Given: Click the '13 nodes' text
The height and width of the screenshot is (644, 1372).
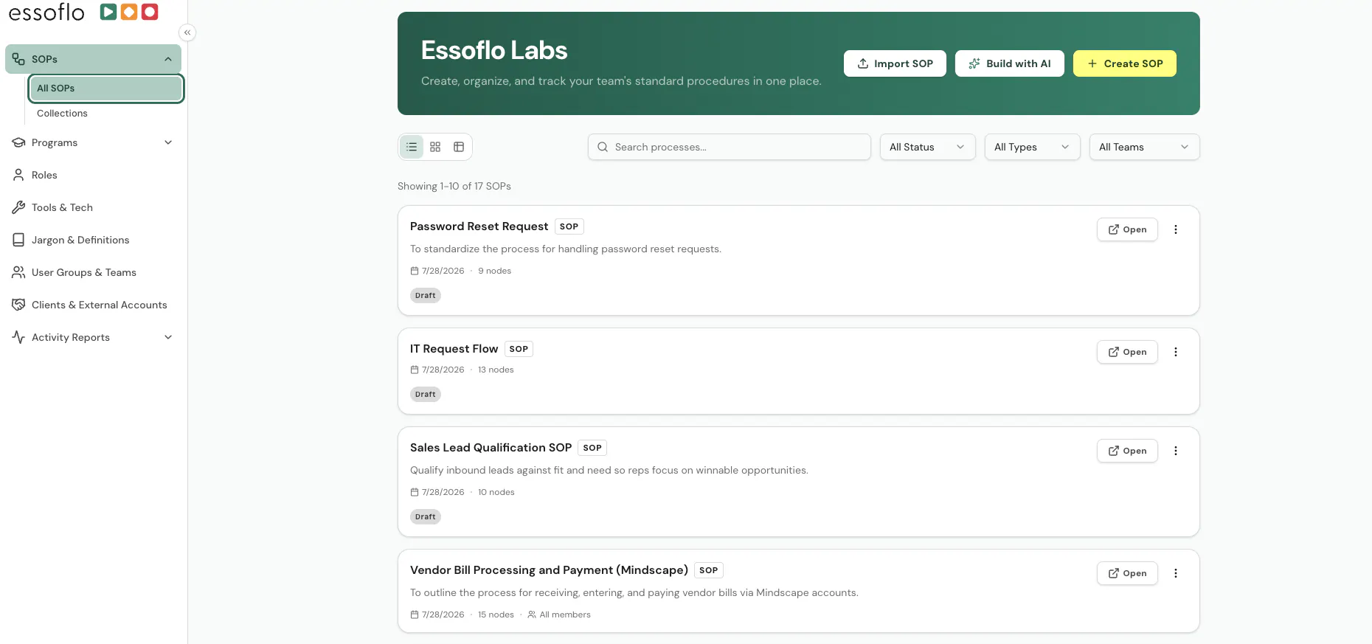Looking at the screenshot, I should tap(496, 370).
